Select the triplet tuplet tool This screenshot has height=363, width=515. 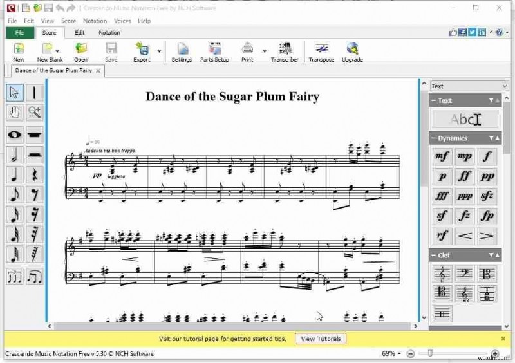pyautogui.click(x=15, y=277)
